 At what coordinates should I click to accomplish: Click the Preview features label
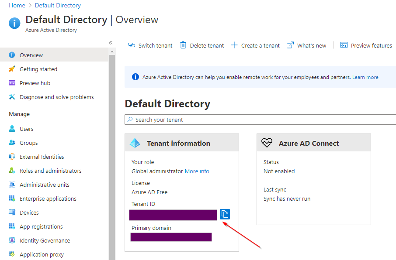point(371,46)
